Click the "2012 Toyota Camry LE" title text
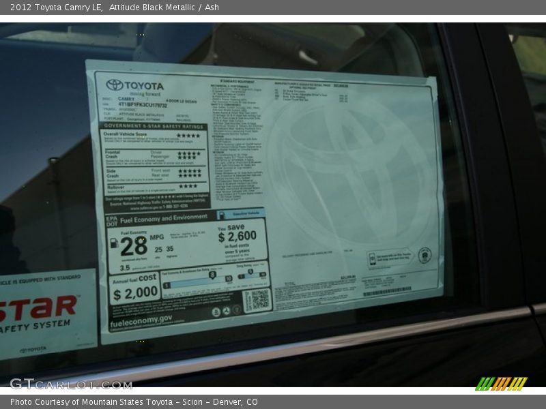 click(56, 7)
